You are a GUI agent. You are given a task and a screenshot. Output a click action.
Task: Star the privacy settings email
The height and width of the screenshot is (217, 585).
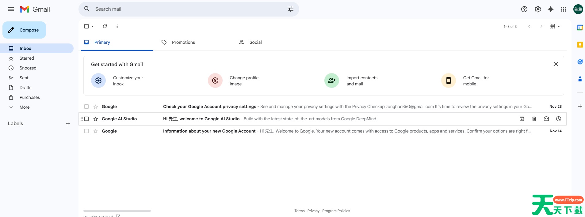coord(96,107)
